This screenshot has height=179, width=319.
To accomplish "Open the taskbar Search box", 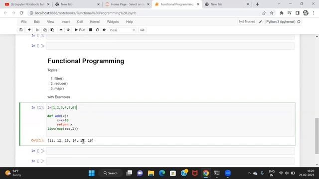I will 111,173.
